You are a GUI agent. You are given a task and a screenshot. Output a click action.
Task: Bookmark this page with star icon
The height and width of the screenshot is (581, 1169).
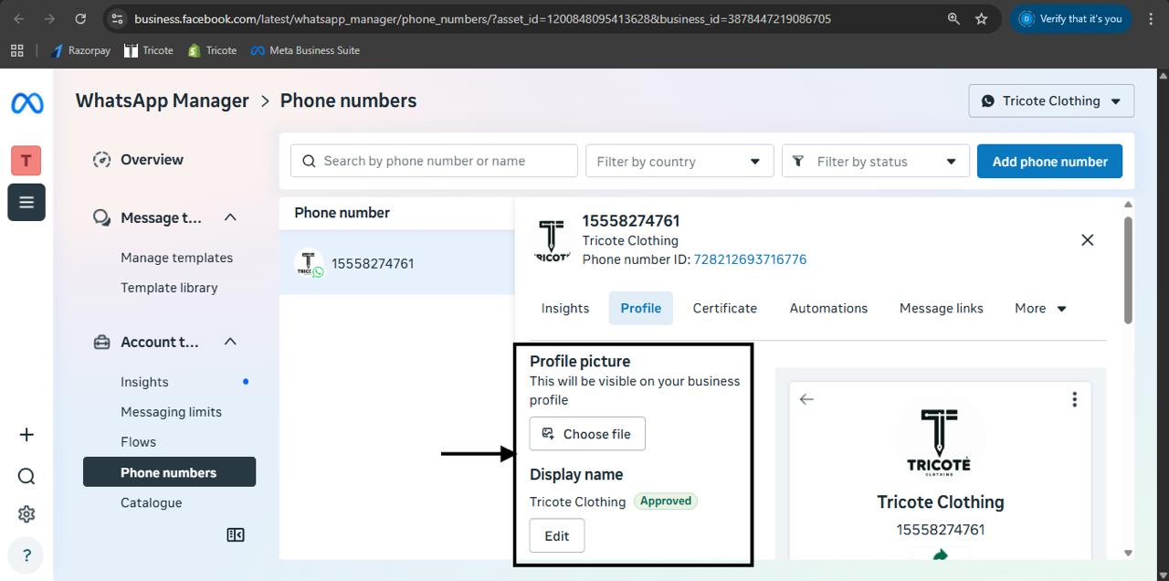click(x=981, y=18)
